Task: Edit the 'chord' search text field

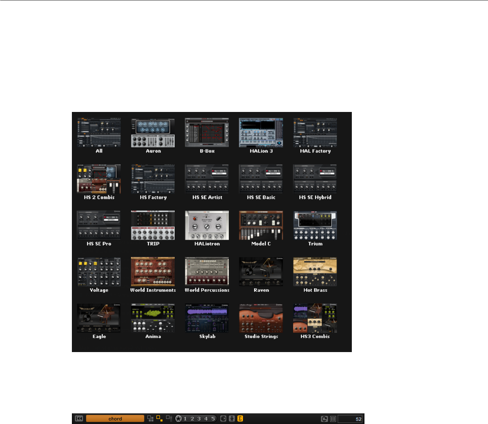Action: (115, 418)
